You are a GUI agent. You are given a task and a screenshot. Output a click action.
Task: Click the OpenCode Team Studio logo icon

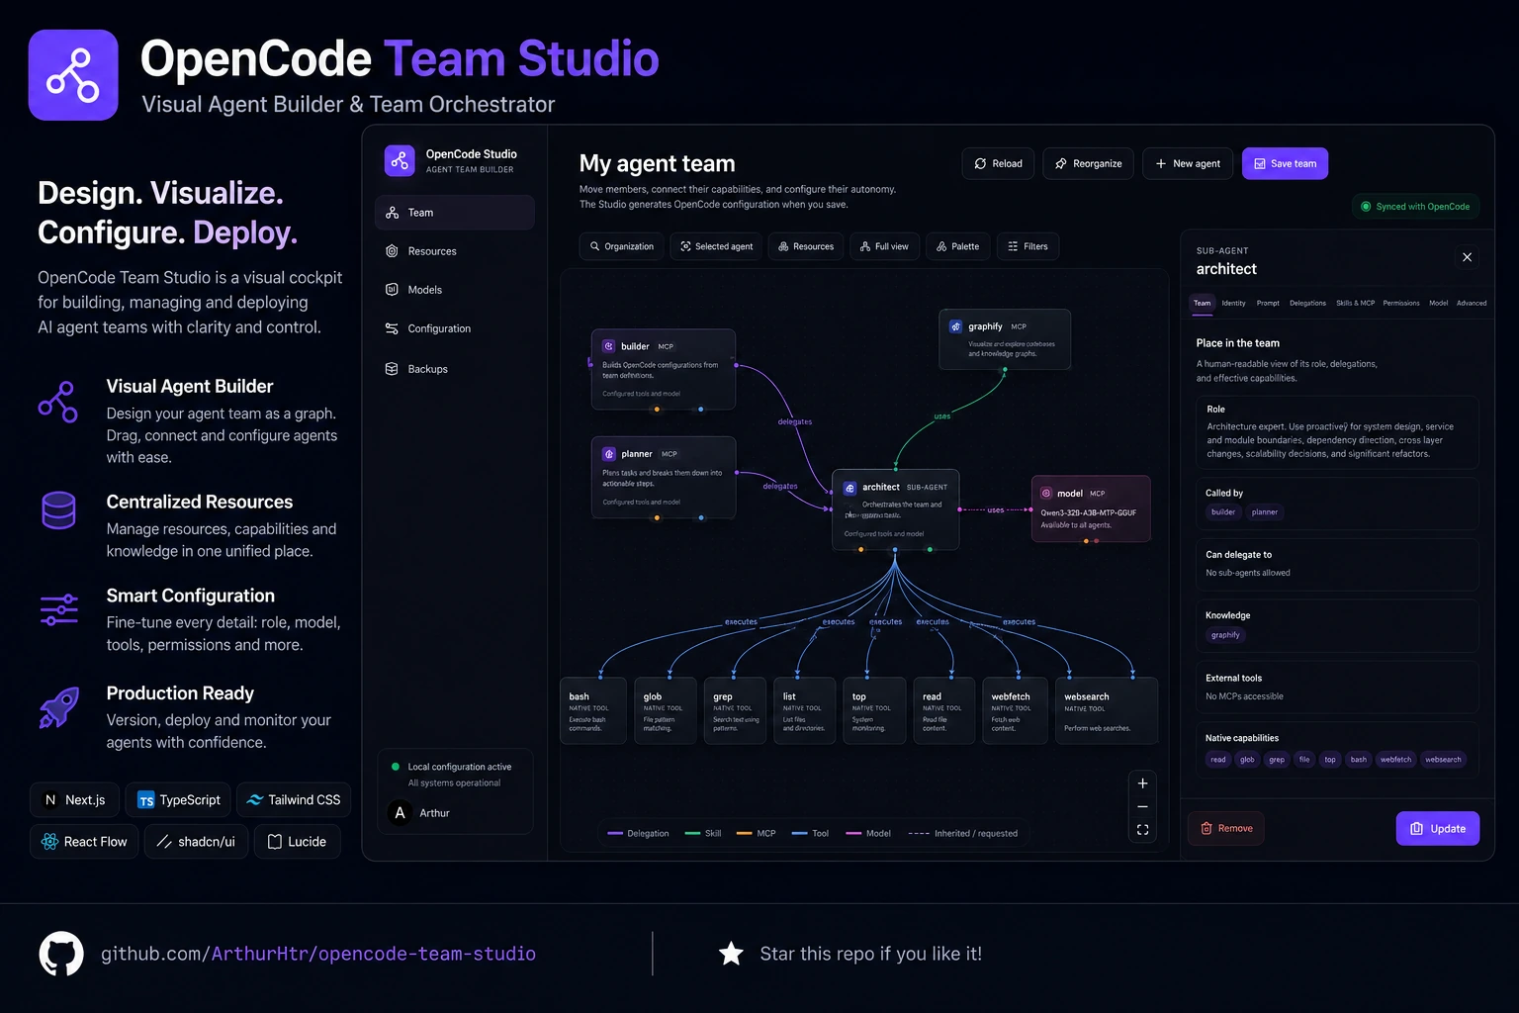click(73, 75)
